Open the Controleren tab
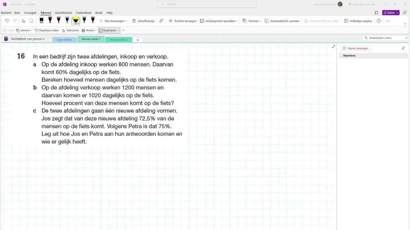The height and width of the screenshot is (230, 410). pos(83,13)
